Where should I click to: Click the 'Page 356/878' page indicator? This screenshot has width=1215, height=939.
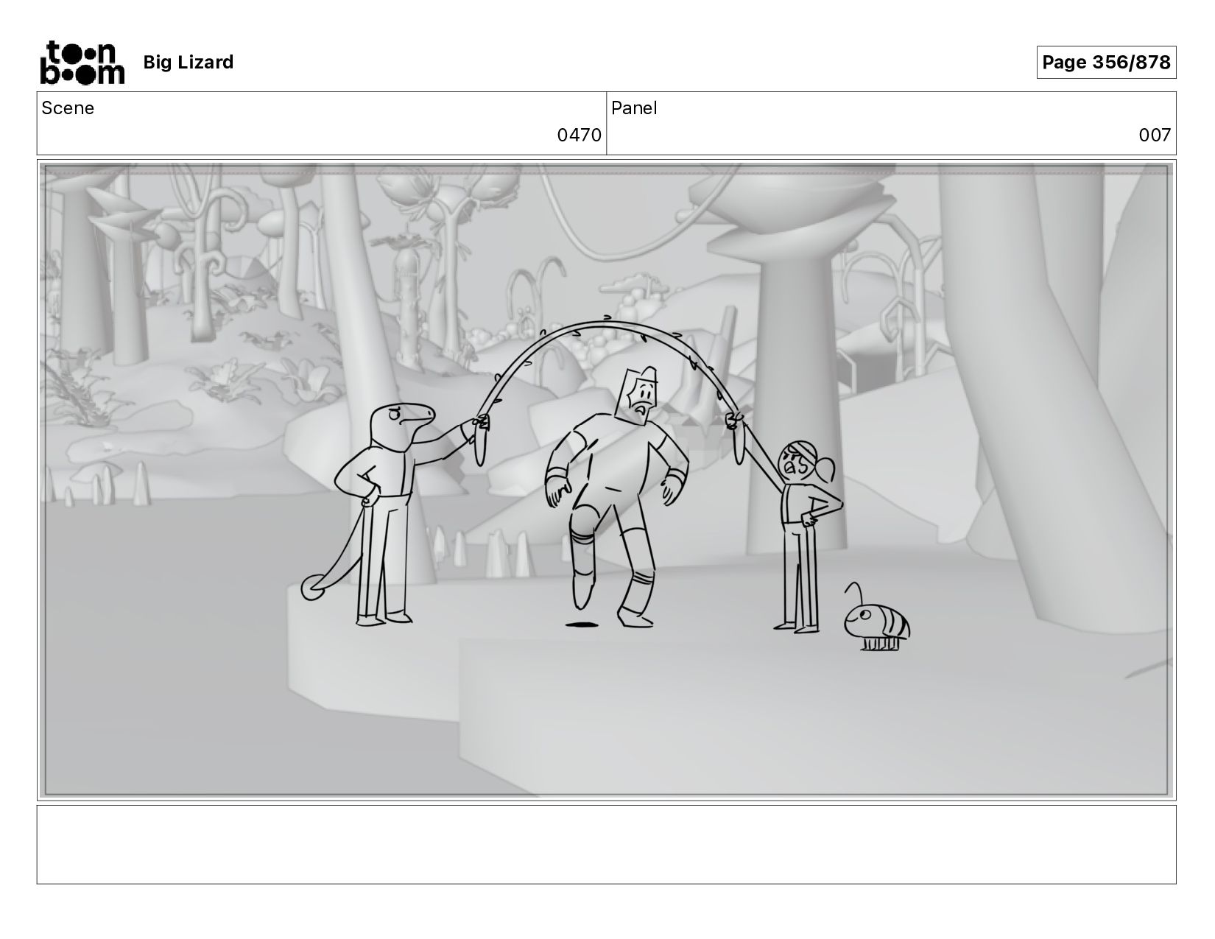click(1106, 63)
